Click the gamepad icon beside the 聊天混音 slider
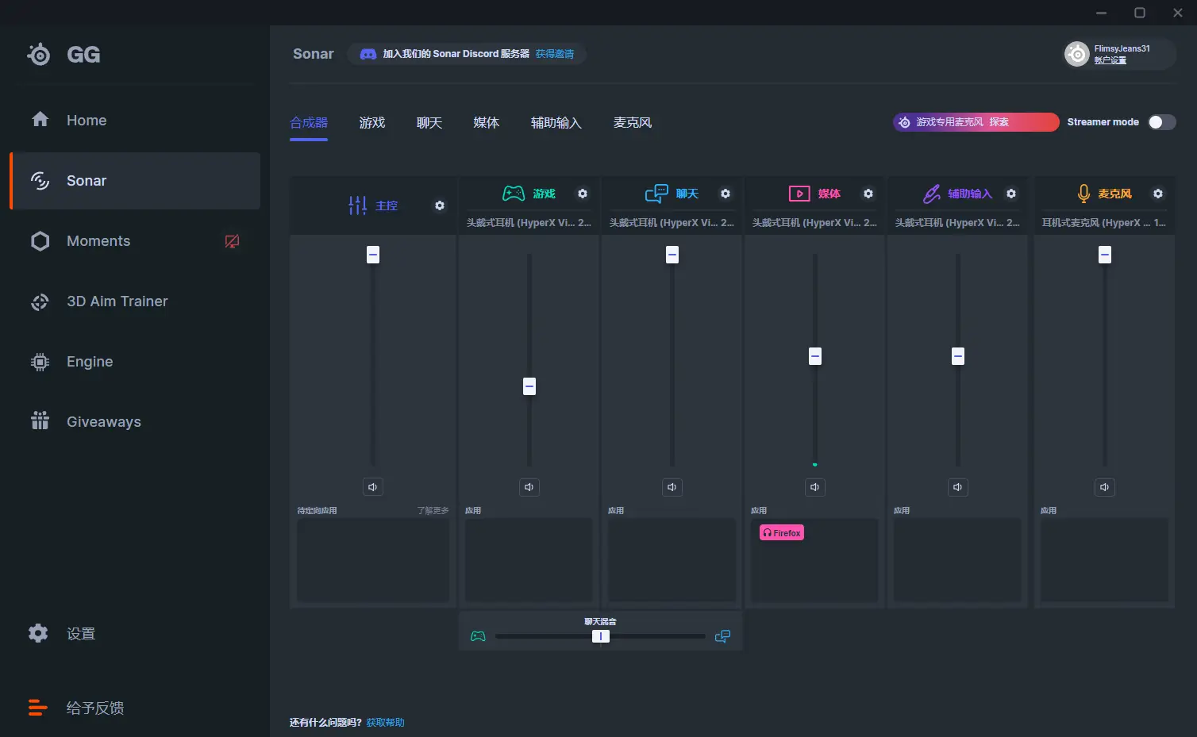This screenshot has width=1197, height=737. click(x=478, y=635)
